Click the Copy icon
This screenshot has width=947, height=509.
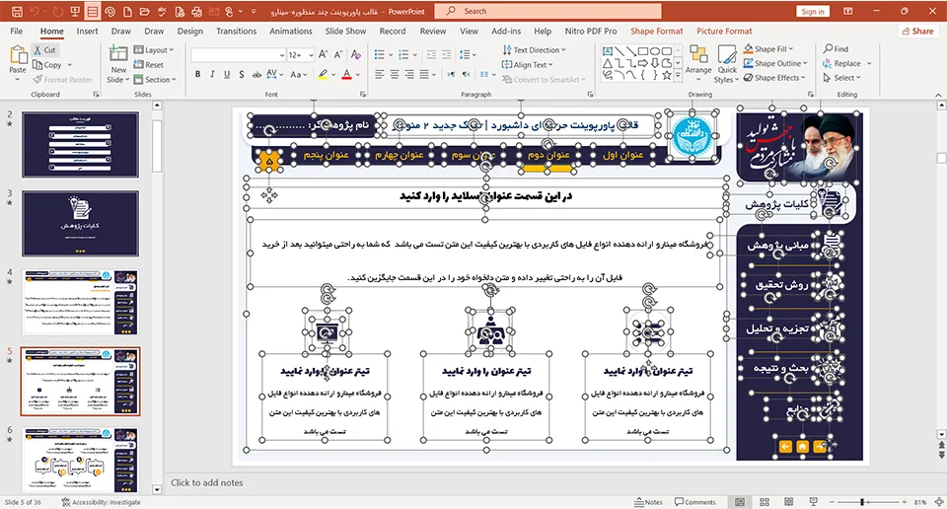click(x=37, y=64)
